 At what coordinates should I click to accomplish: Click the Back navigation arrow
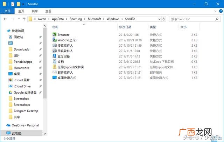tap(5, 19)
